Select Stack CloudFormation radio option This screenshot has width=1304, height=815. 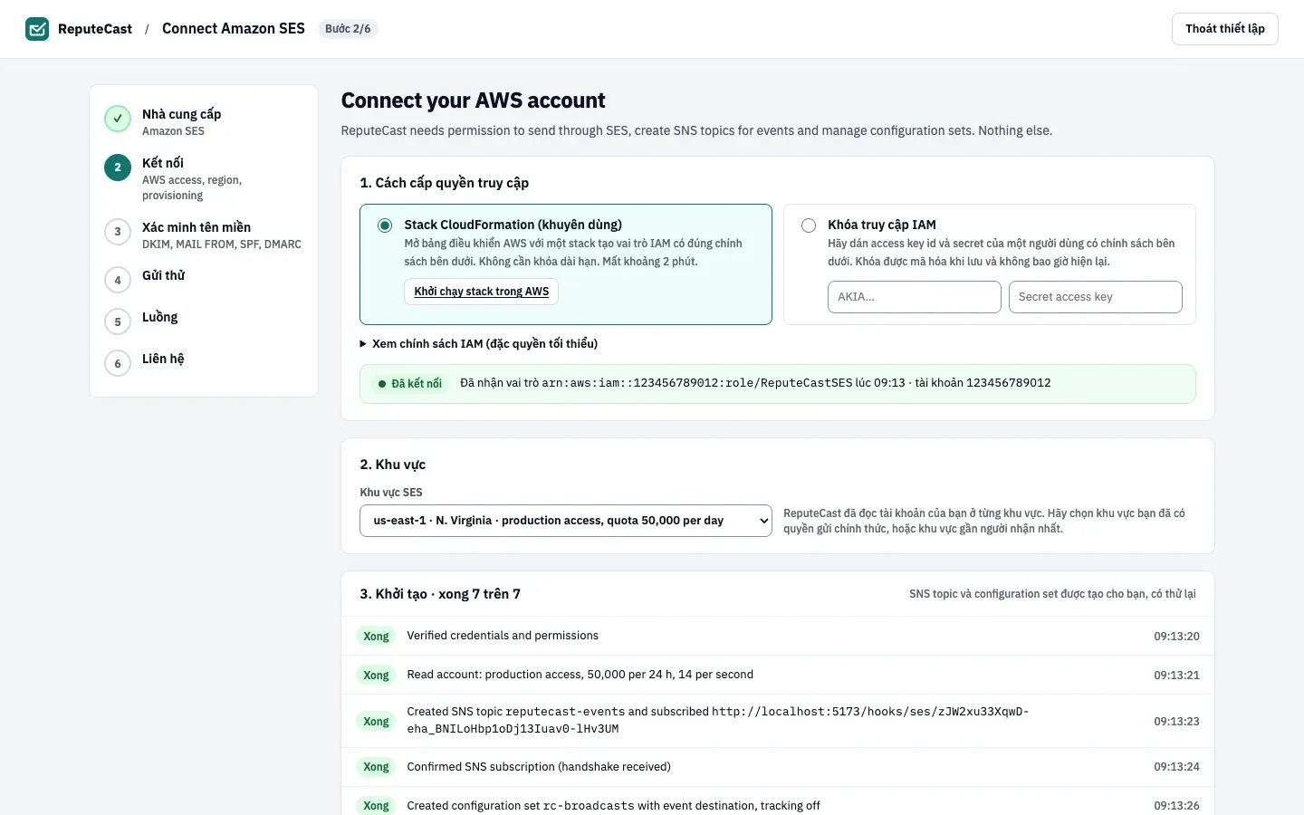385,225
